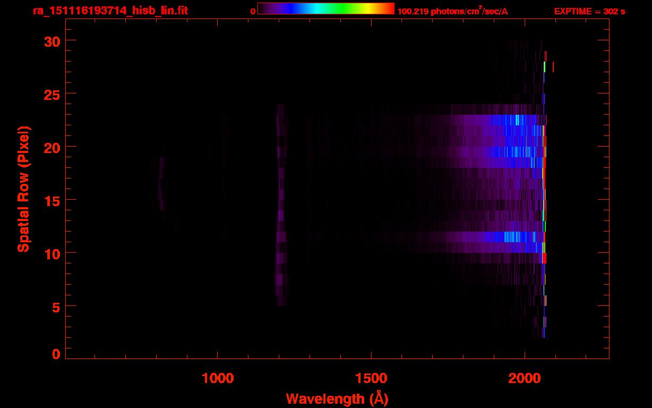Viewport: 652px width, 408px height.
Task: Click the x-axis tick label 2000
Action: (x=525, y=378)
